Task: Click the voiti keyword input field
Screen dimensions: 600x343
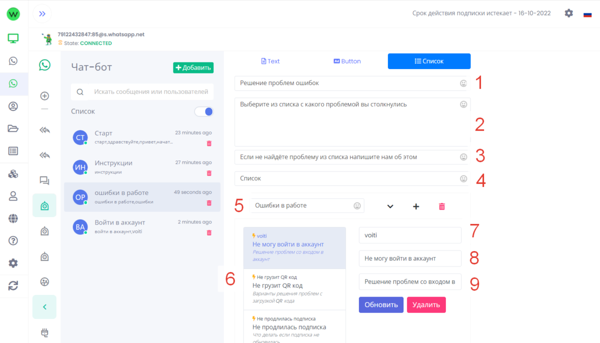Action: 409,235
